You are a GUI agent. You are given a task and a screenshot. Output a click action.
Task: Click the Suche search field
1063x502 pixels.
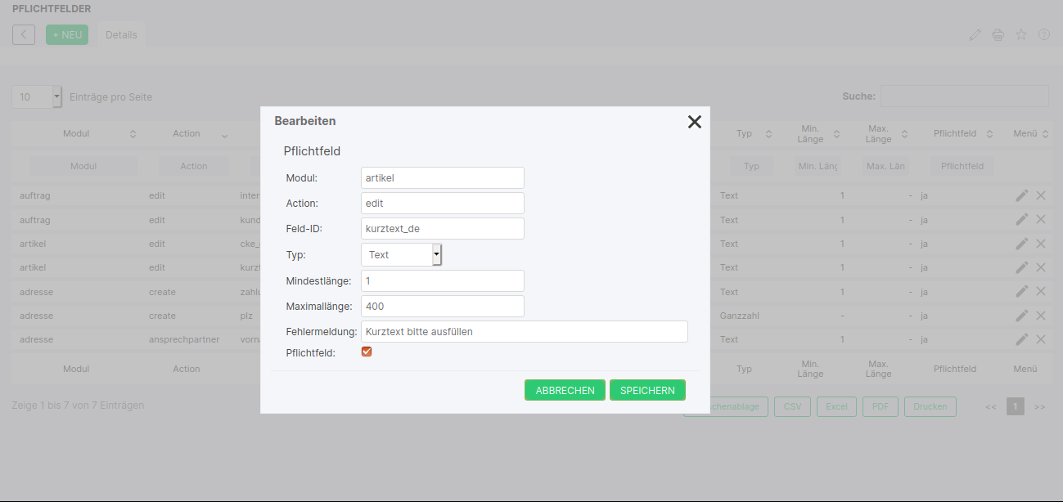(x=964, y=96)
